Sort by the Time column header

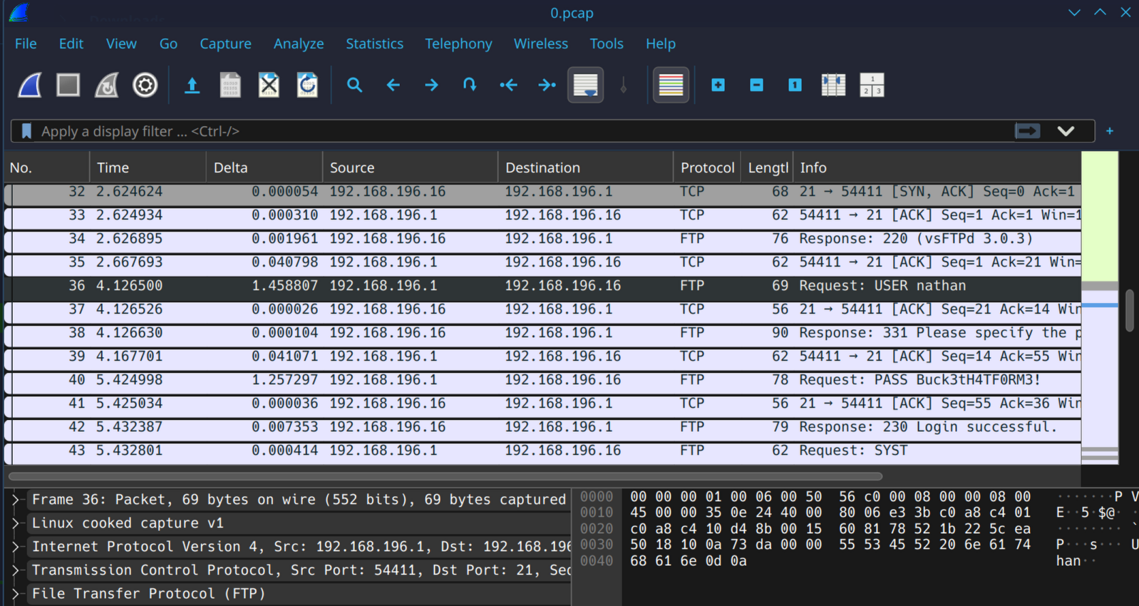click(148, 168)
